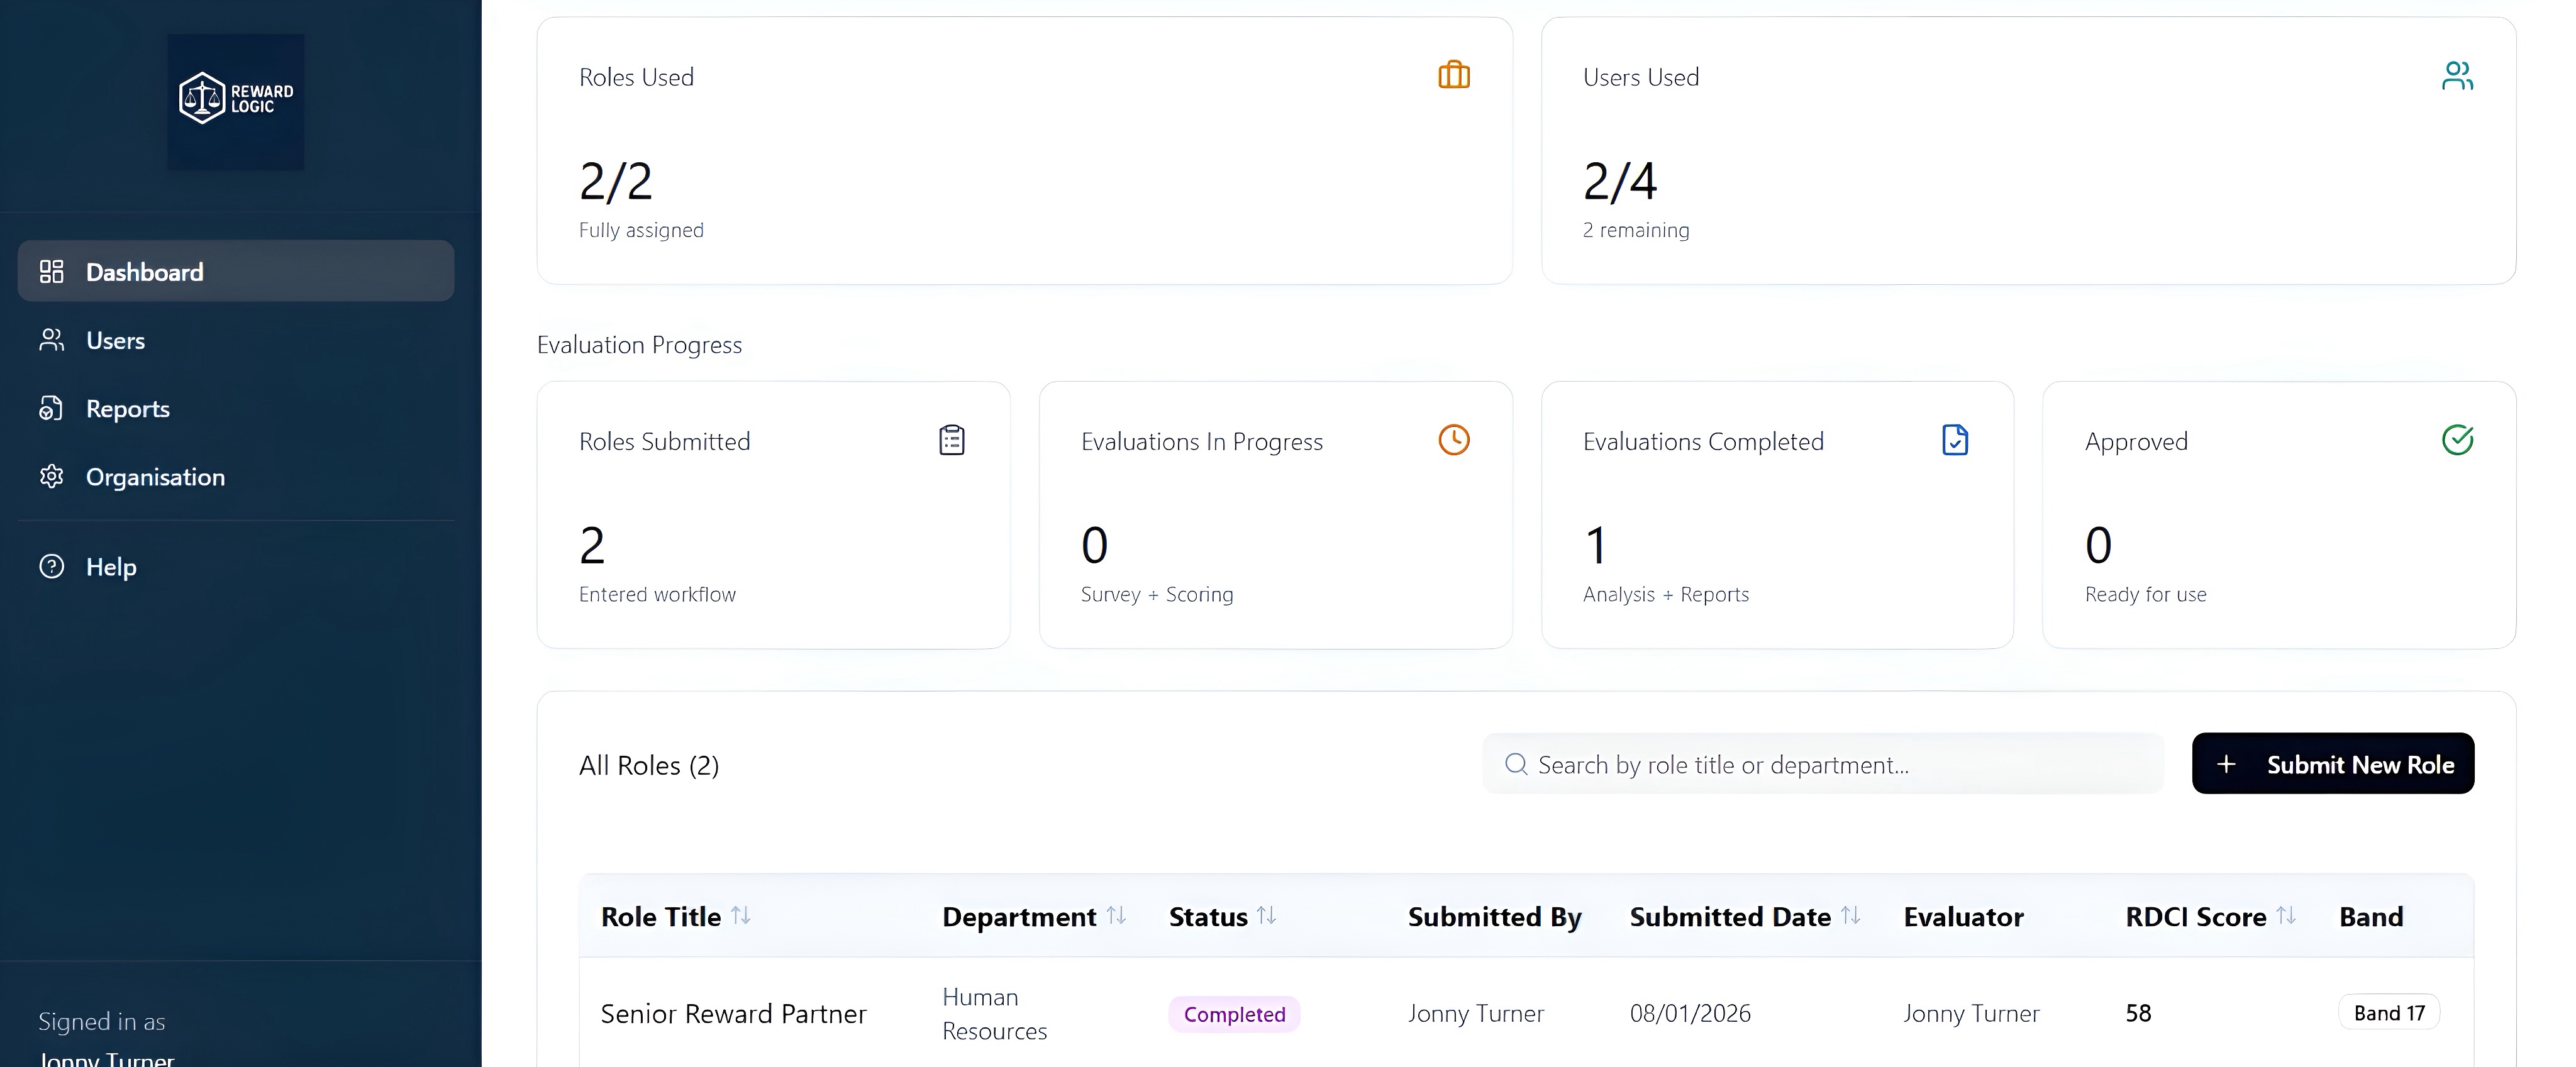Click the Evaluation Progress heading

coord(639,345)
